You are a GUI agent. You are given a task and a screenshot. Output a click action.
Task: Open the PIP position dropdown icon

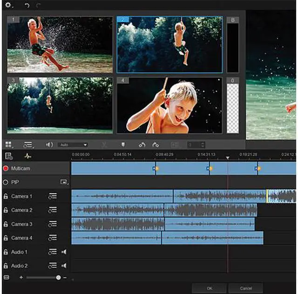pyautogui.click(x=64, y=182)
